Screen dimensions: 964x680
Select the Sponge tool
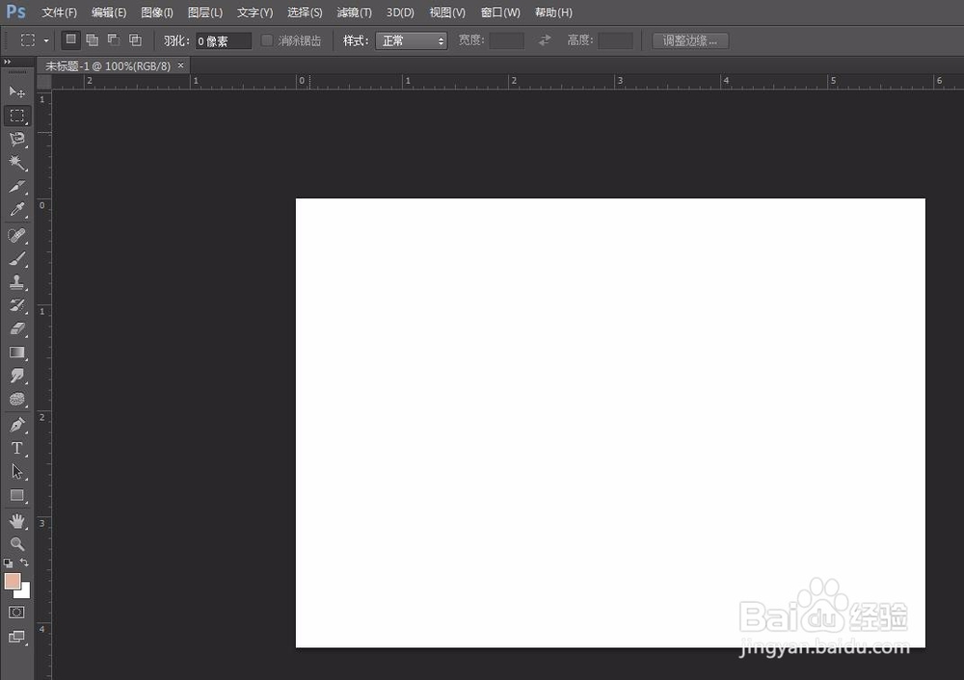(16, 400)
